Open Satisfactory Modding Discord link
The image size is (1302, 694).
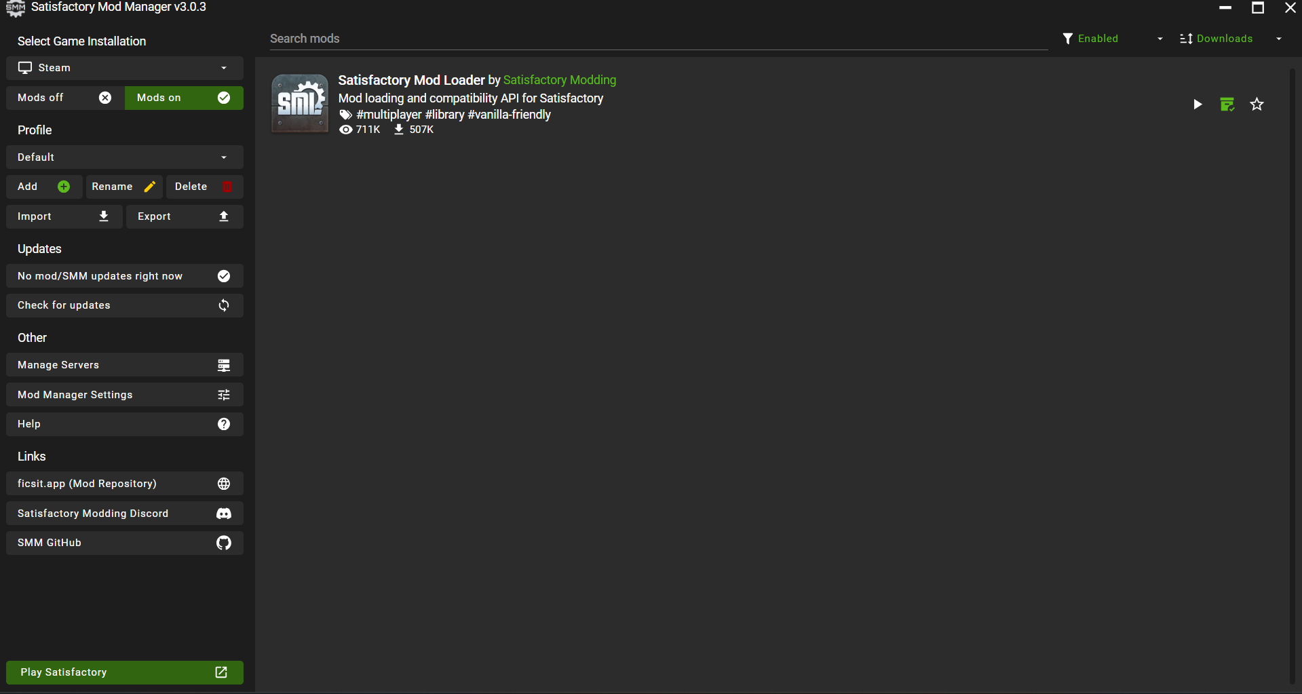pyautogui.click(x=125, y=514)
